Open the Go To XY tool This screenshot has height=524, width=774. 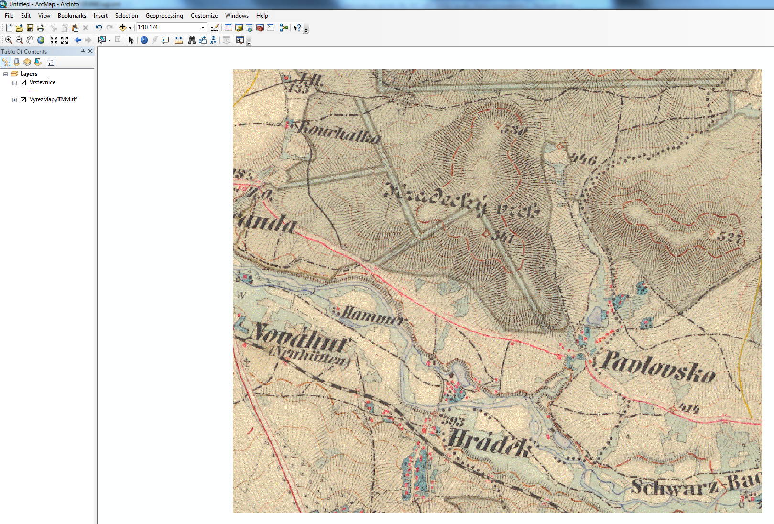pyautogui.click(x=213, y=40)
